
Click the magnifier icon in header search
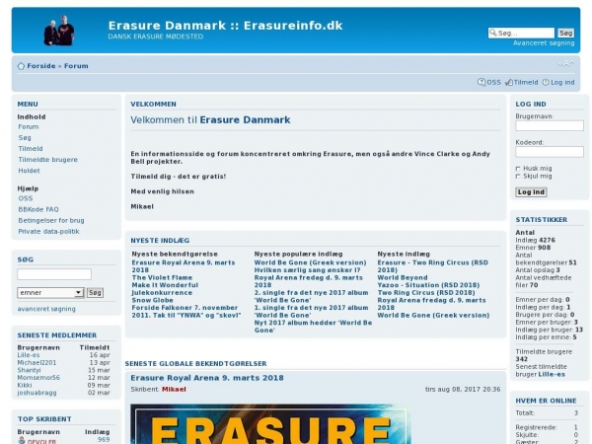point(492,33)
